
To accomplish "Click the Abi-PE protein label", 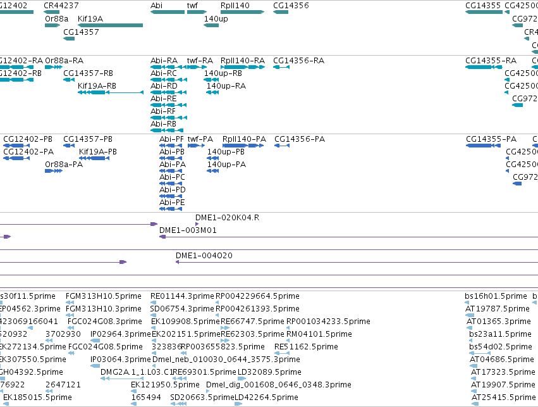I will [x=172, y=203].
